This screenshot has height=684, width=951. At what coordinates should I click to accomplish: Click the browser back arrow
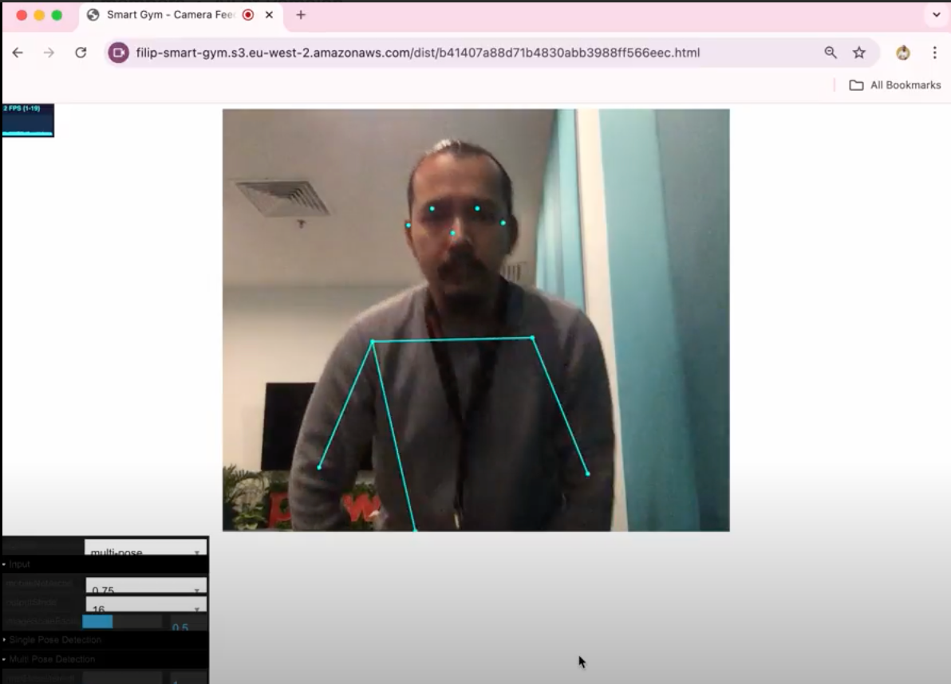tap(18, 53)
